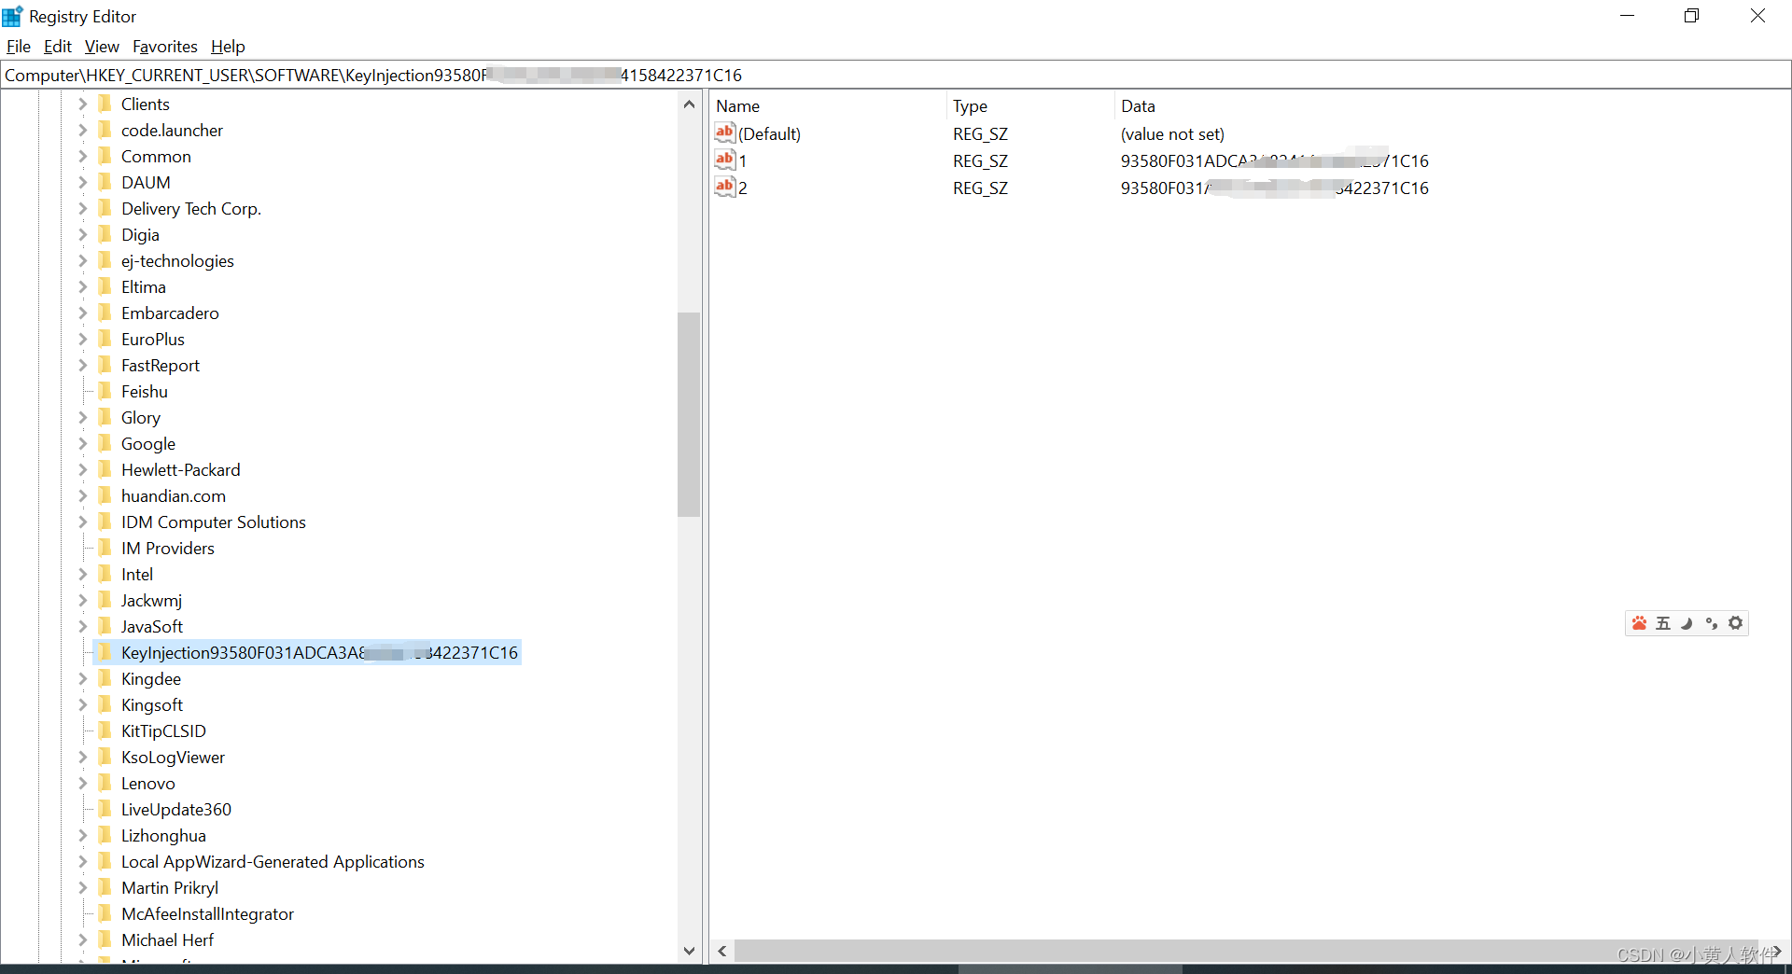
Task: Click the registry path address bar
Action: pos(895,75)
